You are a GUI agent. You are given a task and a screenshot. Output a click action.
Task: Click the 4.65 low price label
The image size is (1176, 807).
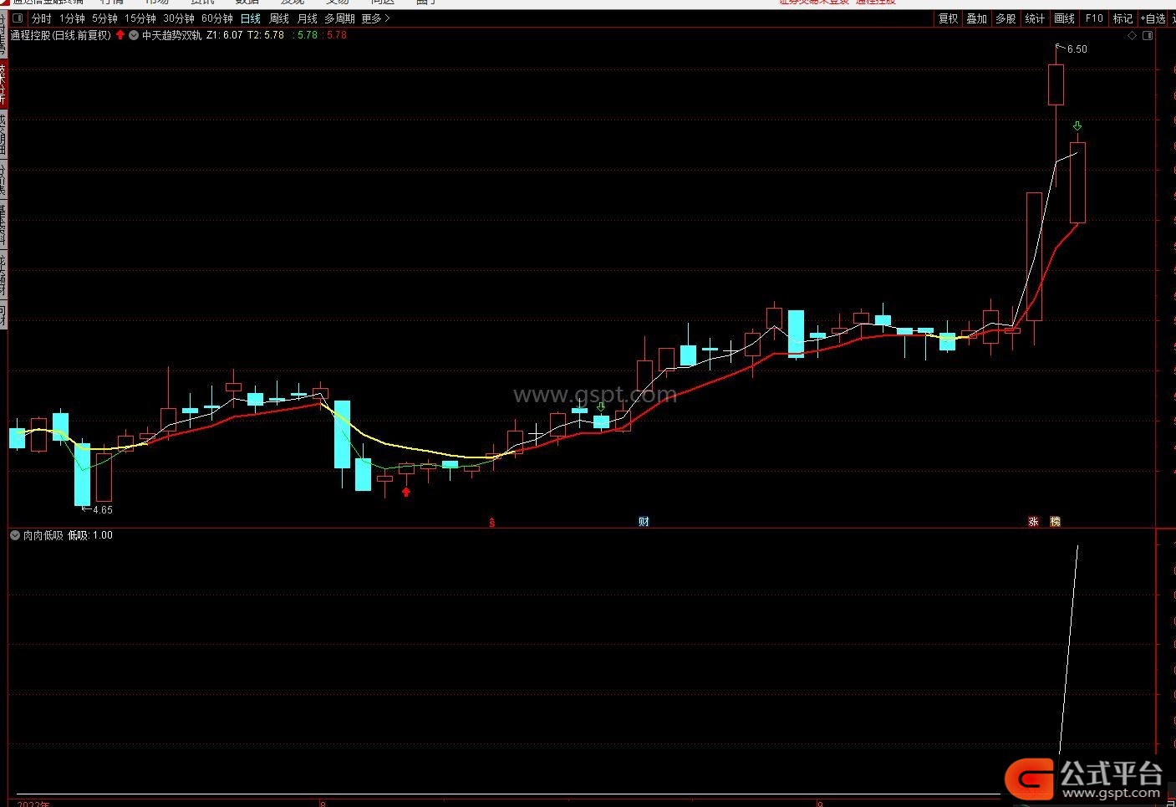103,510
